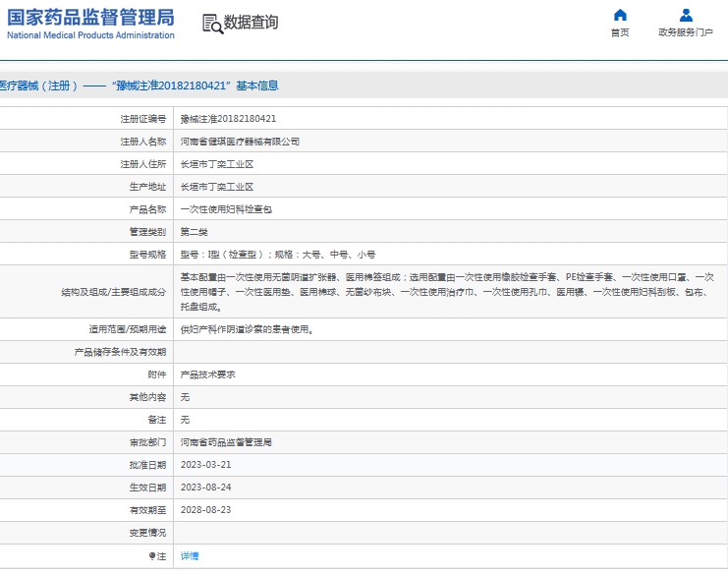Viewport: 728px width, 575px height.
Task: Select 供妇产科作阴道诊察的患者使用 text
Action: tap(247, 330)
